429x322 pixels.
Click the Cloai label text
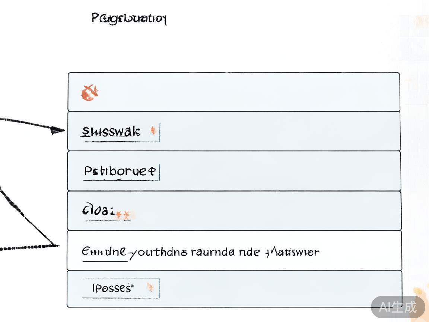98,211
